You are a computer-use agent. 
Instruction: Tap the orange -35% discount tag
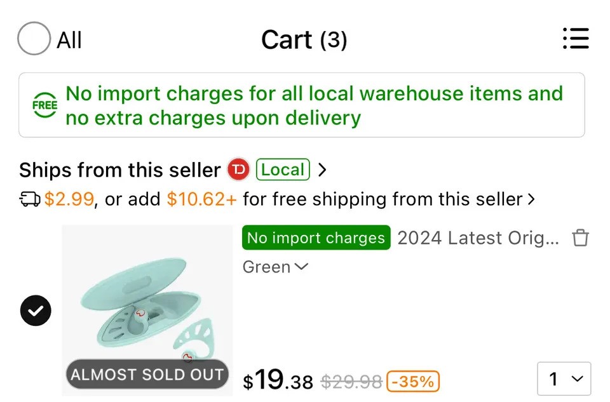pyautogui.click(x=414, y=381)
